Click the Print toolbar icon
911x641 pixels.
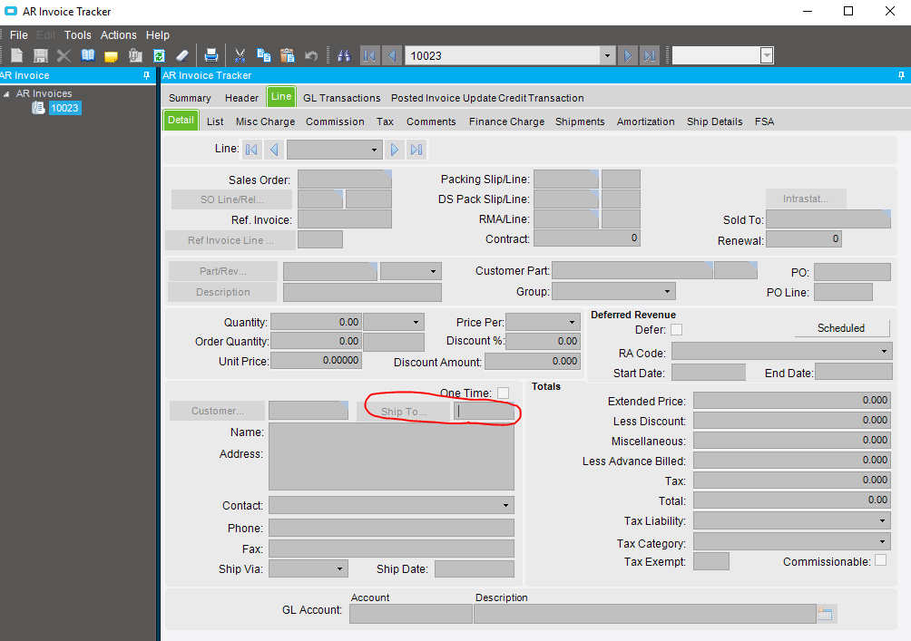pyautogui.click(x=211, y=55)
